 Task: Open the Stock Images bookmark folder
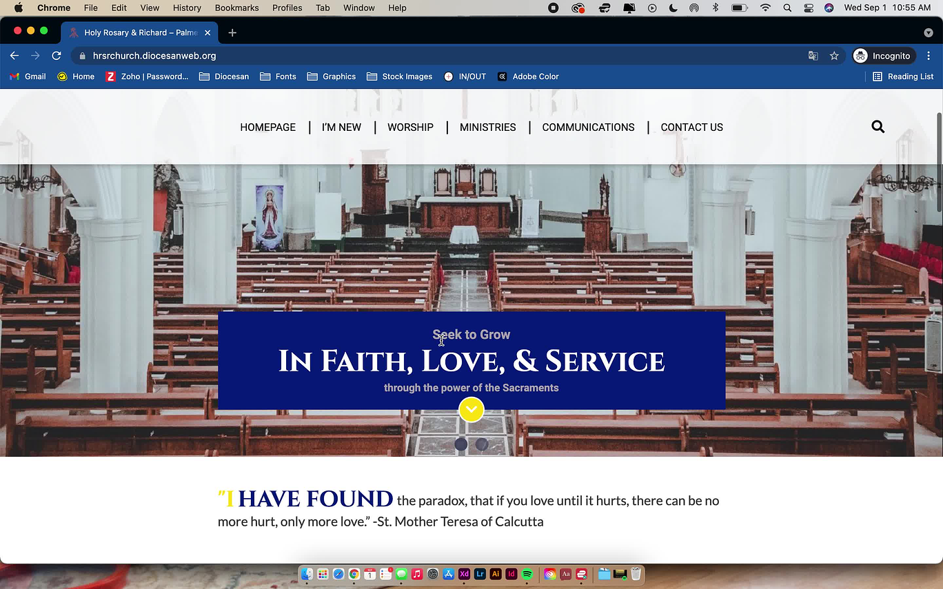click(x=400, y=76)
